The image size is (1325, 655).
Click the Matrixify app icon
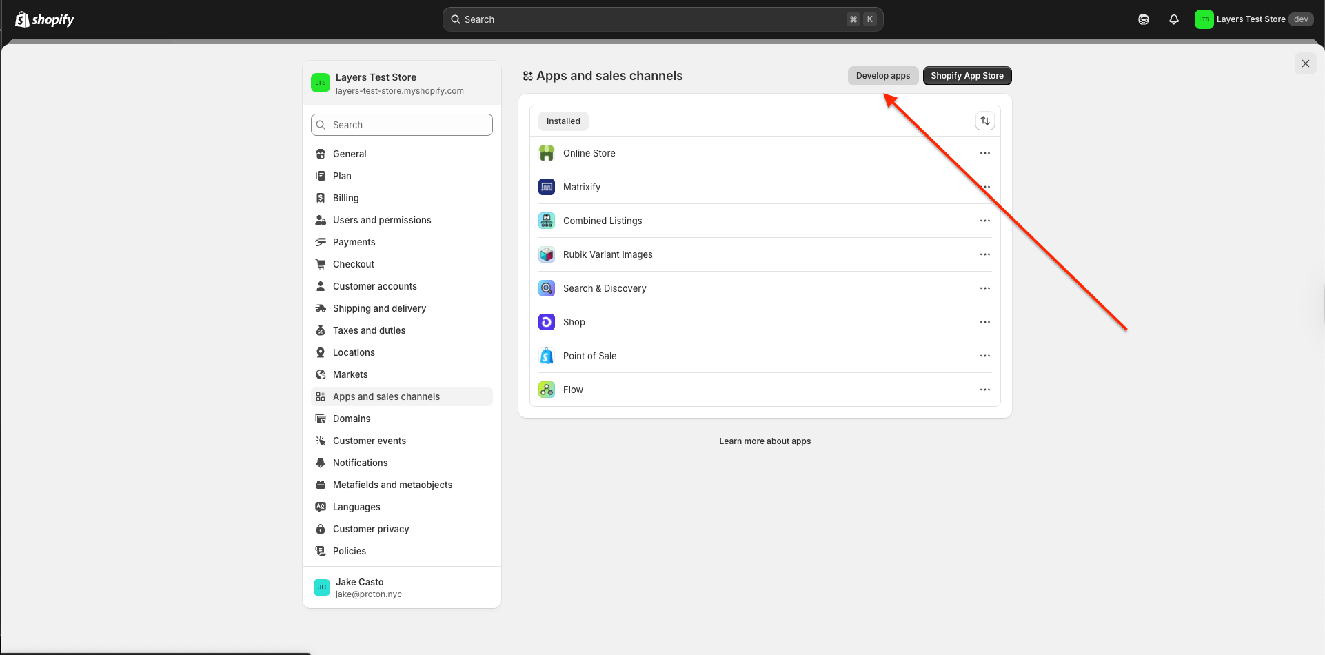tap(547, 187)
